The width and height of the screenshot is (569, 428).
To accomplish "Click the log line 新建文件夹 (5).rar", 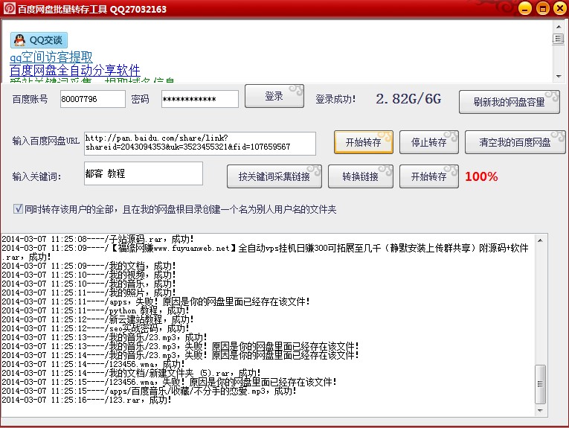I will pyautogui.click(x=132, y=373).
